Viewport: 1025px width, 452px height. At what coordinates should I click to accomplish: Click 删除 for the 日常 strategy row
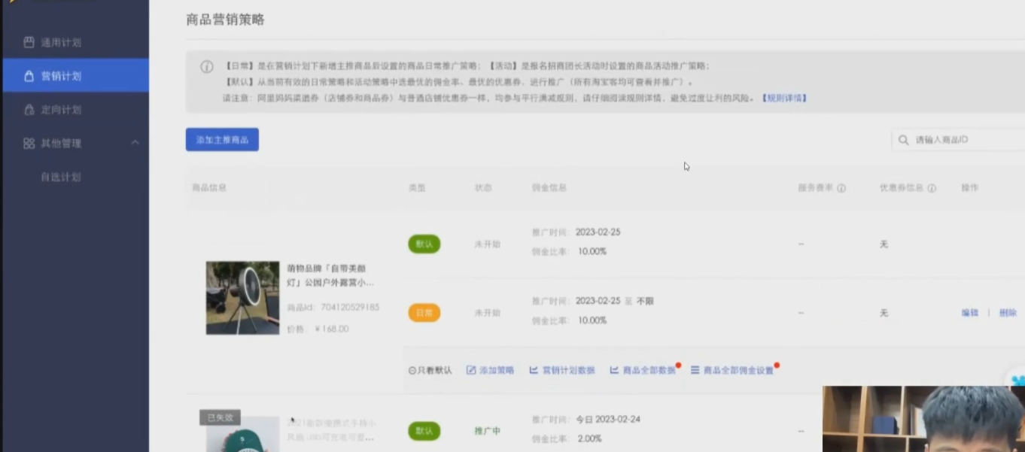1008,313
